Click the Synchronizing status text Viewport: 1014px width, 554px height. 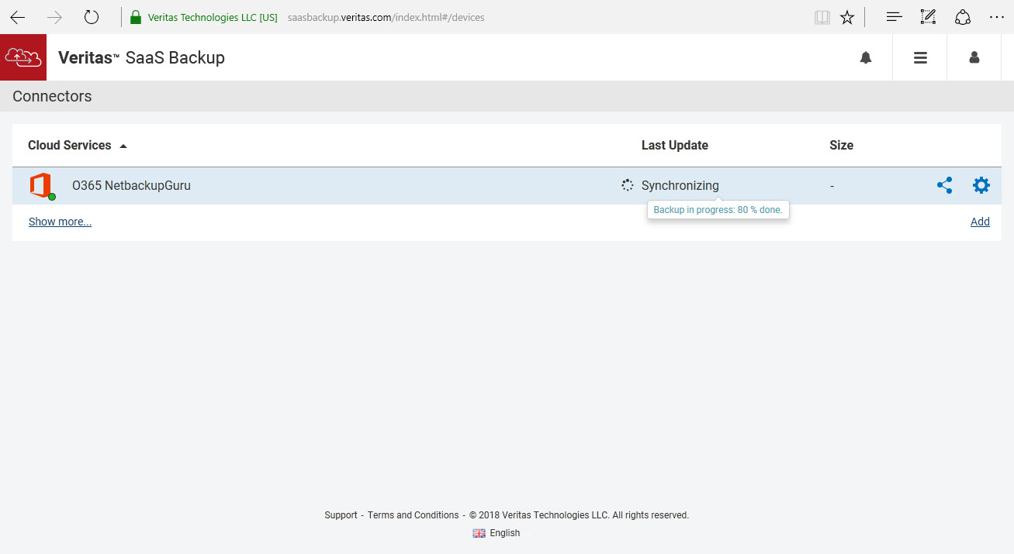point(680,186)
